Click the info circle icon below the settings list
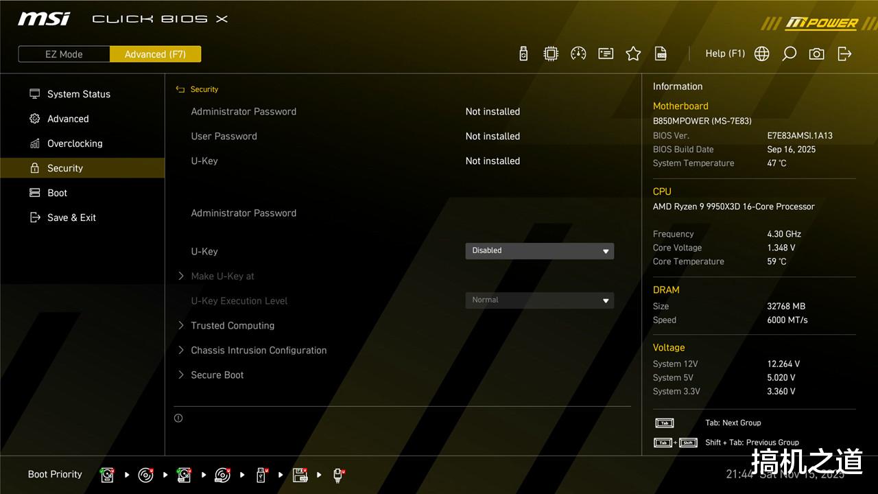The width and height of the screenshot is (878, 494). pos(178,418)
